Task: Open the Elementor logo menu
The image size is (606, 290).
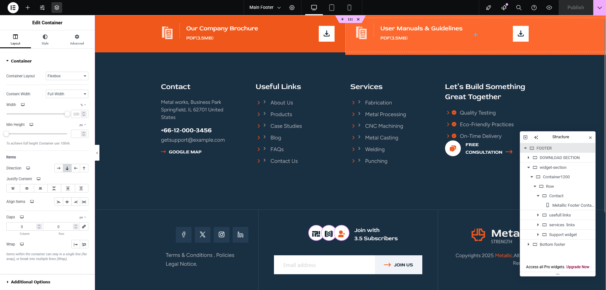Action: coord(13,8)
